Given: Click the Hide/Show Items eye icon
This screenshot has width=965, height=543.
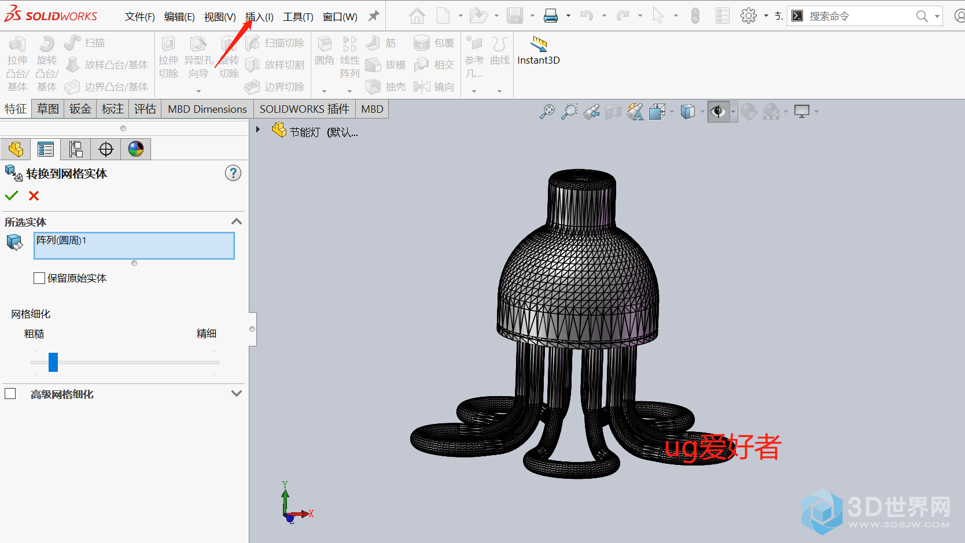Looking at the screenshot, I should coord(718,111).
